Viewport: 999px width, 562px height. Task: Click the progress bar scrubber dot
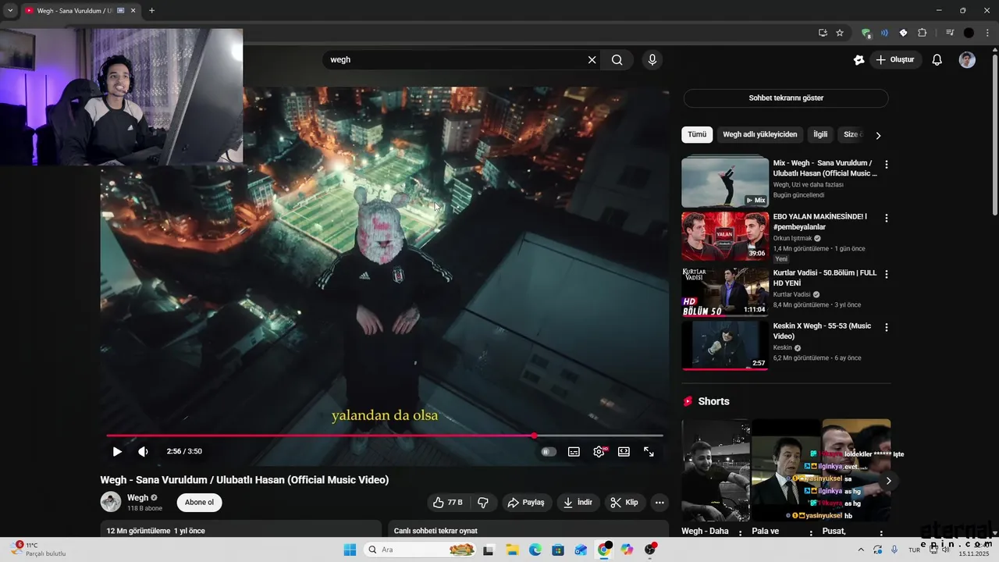pos(534,436)
